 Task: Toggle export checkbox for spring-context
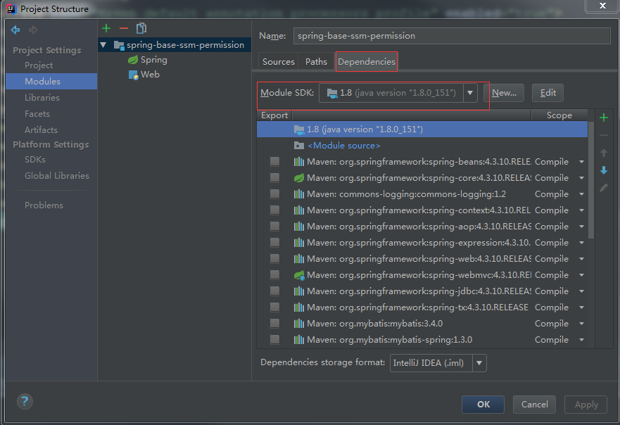tap(274, 210)
